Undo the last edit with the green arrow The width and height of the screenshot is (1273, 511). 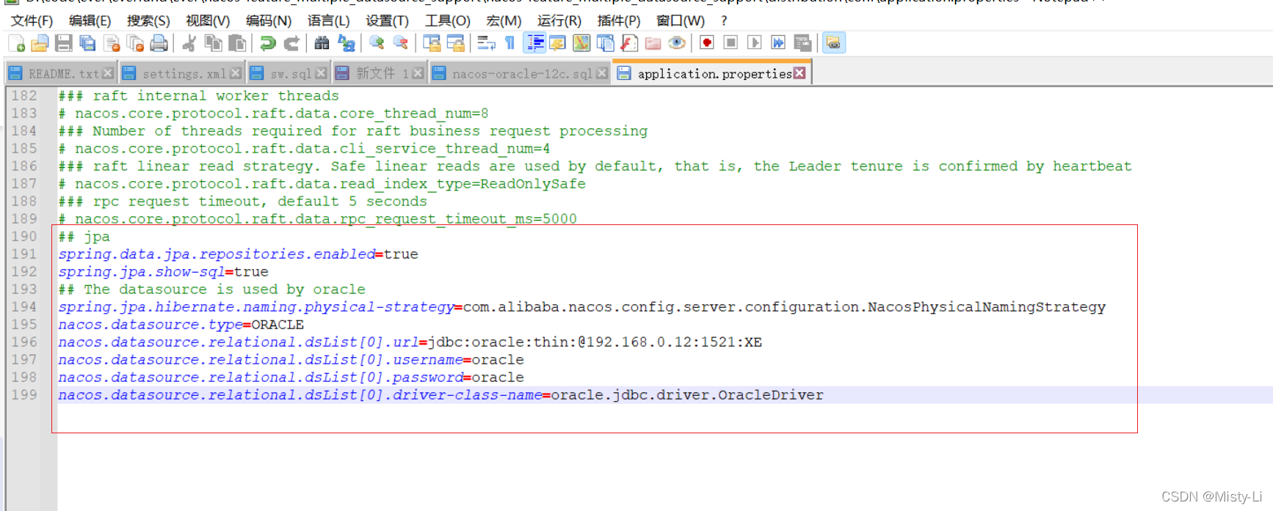pos(268,43)
